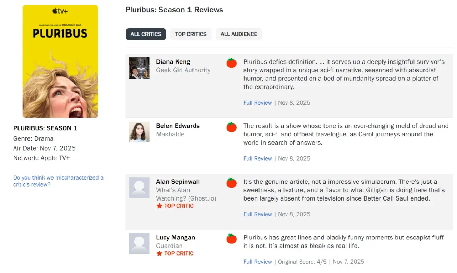The image size is (457, 273).
Task: Click Alan Sepinwall's placeholder avatar
Action: tap(139, 188)
